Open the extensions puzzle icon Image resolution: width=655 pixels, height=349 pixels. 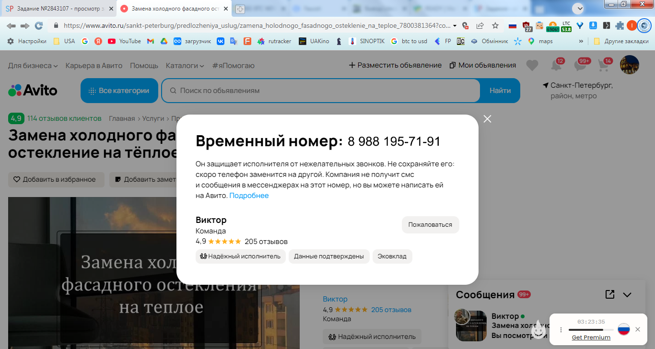click(620, 25)
